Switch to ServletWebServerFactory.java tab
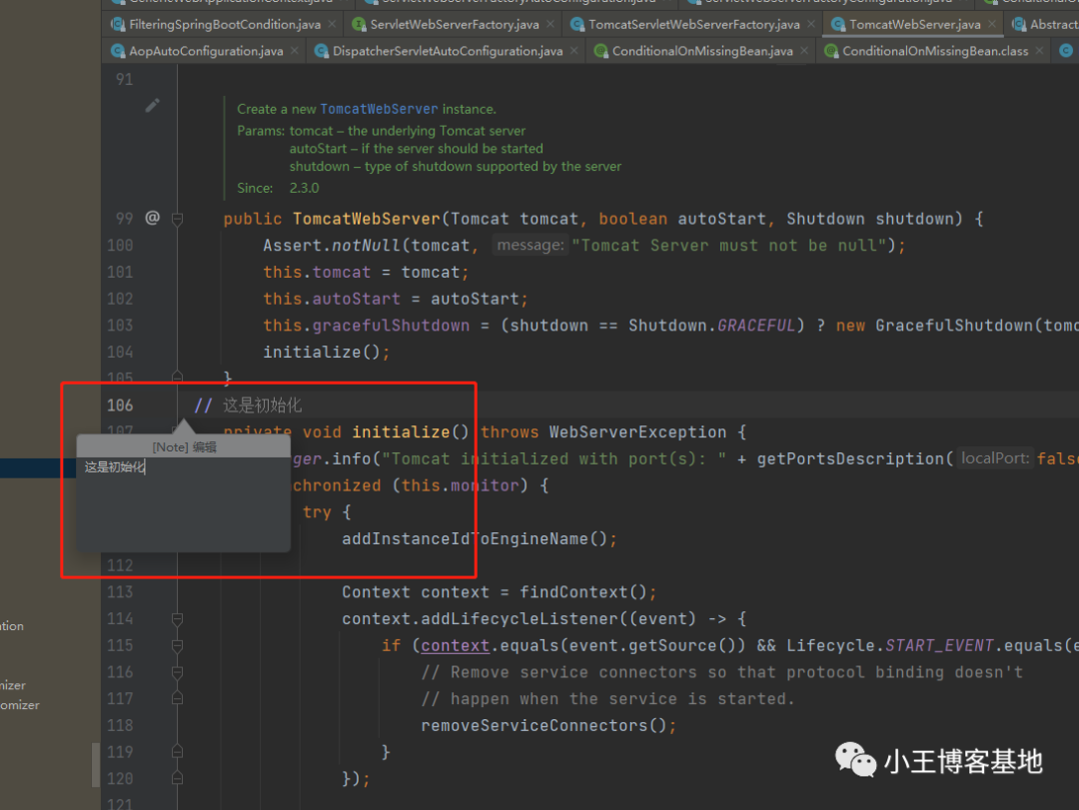The image size is (1079, 810). click(455, 25)
